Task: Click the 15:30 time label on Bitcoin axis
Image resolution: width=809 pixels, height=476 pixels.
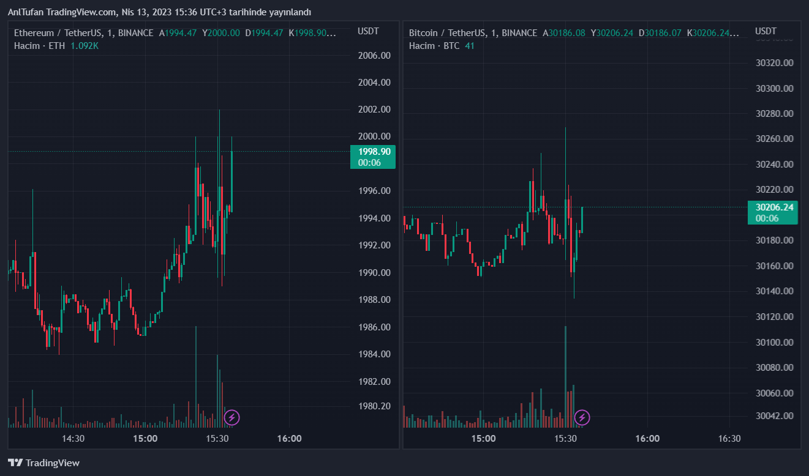Action: [x=565, y=439]
